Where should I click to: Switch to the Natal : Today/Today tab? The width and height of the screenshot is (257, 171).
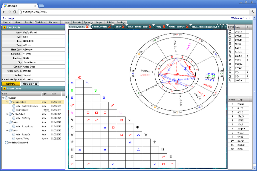click(138, 27)
